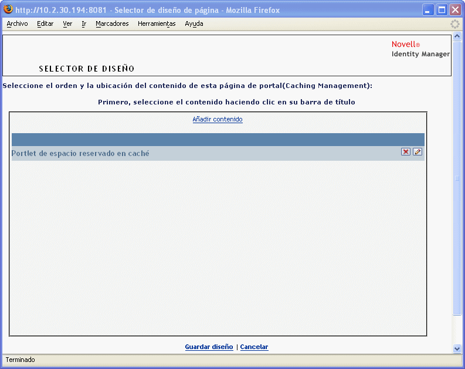Screen dimensions: 465x369
Task: Click the 'SELECTOR DE DISEÑO' heading
Action: tap(87, 69)
